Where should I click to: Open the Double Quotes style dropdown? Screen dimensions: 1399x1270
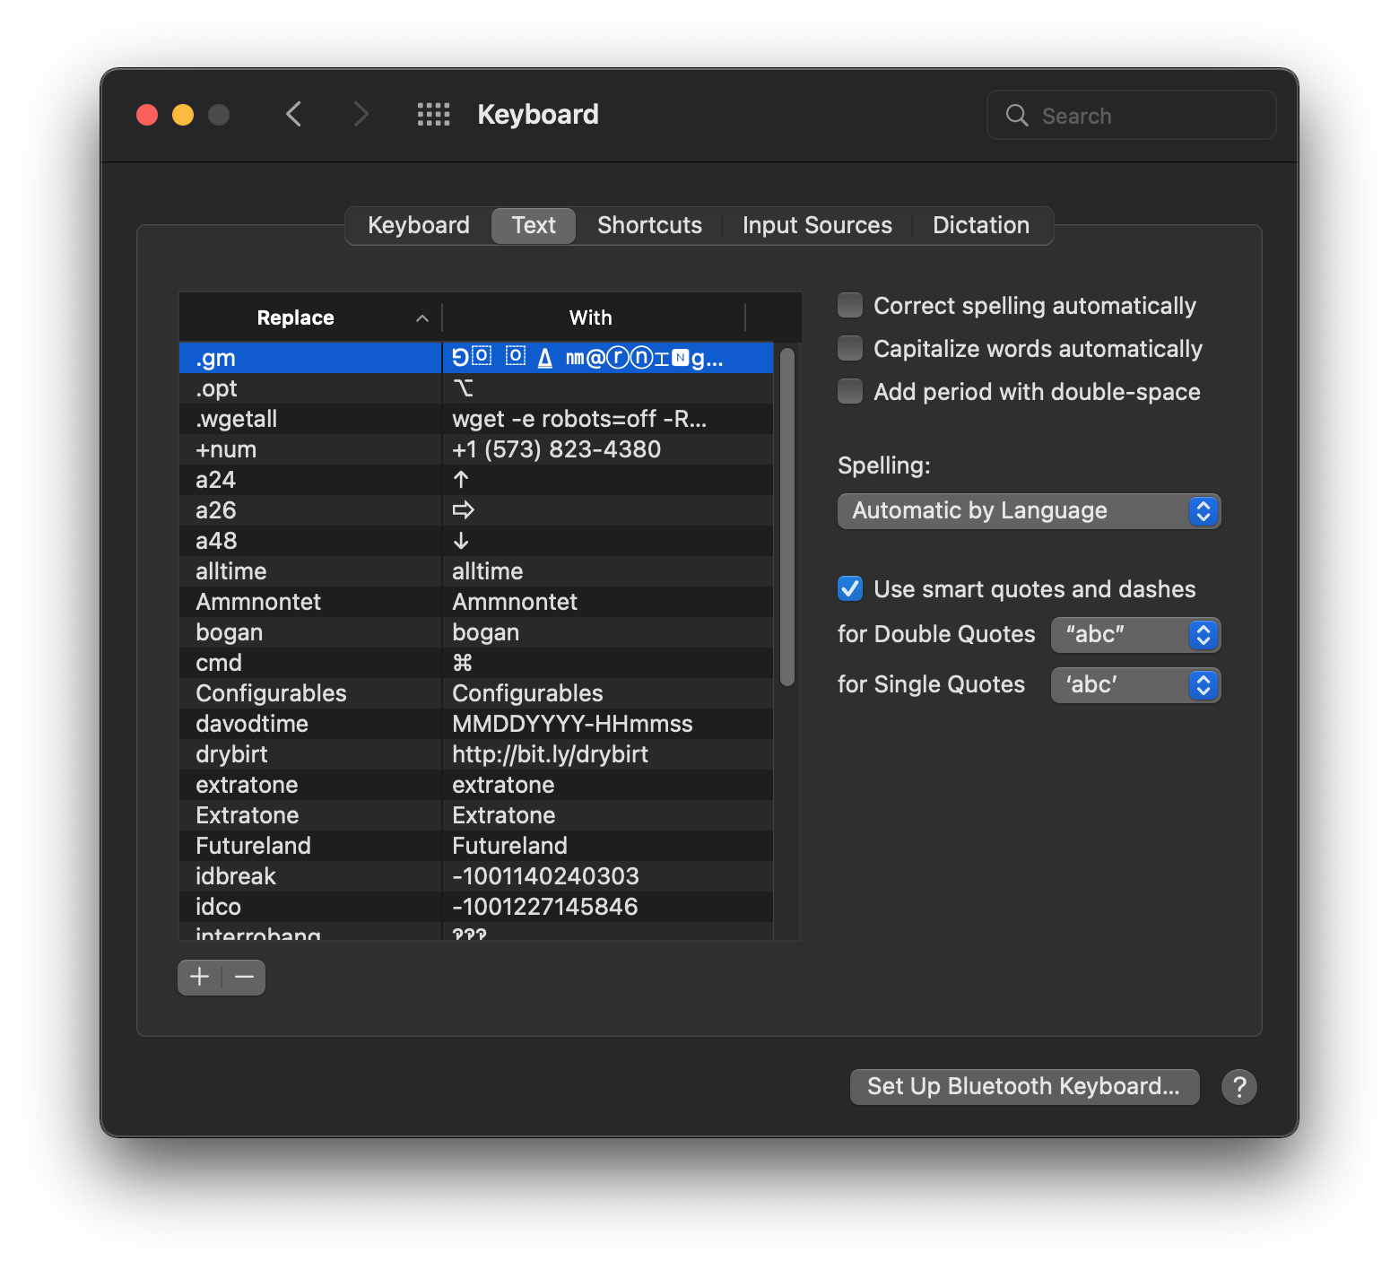click(1135, 635)
